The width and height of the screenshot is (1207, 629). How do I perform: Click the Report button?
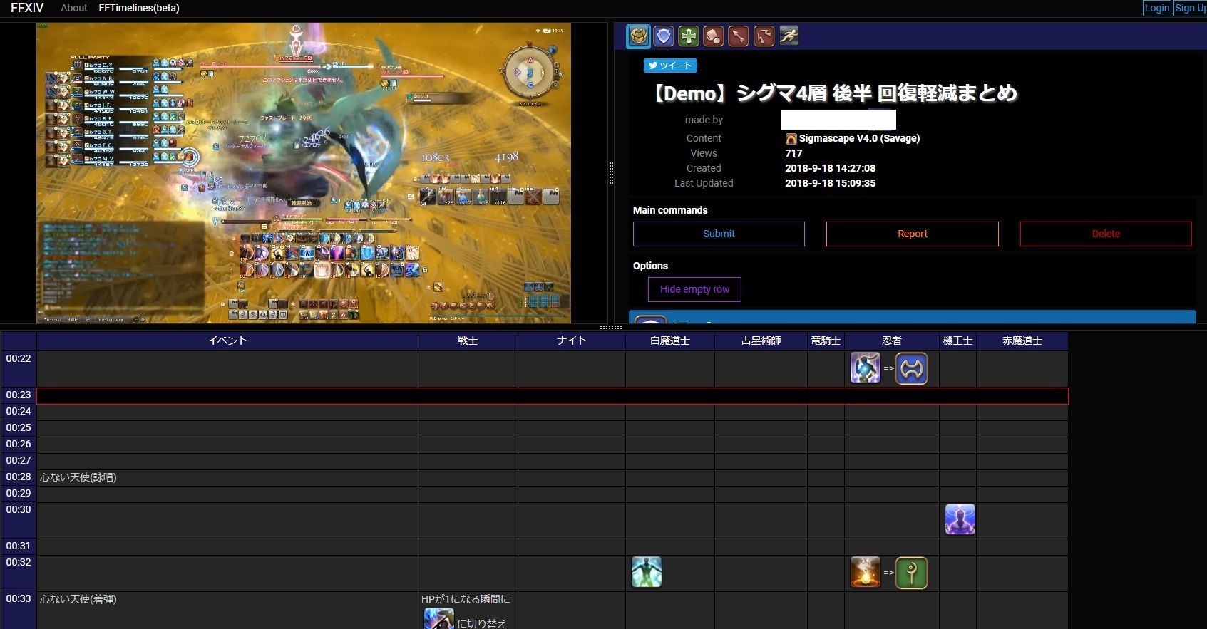click(x=913, y=234)
